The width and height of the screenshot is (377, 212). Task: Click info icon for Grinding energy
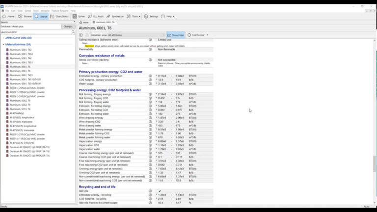(x=150, y=169)
